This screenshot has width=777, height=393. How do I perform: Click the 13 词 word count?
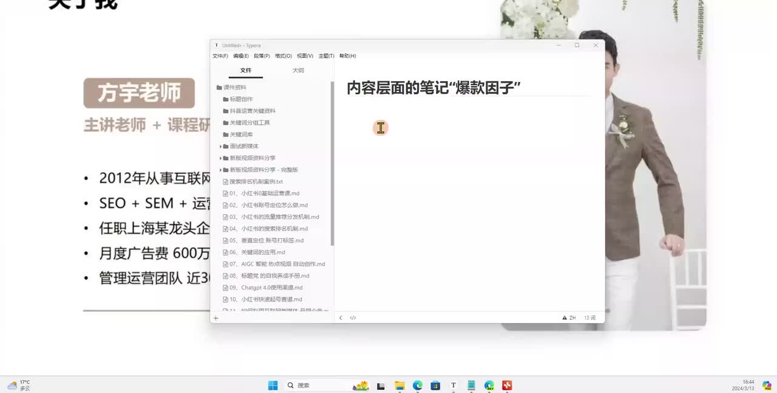(590, 318)
